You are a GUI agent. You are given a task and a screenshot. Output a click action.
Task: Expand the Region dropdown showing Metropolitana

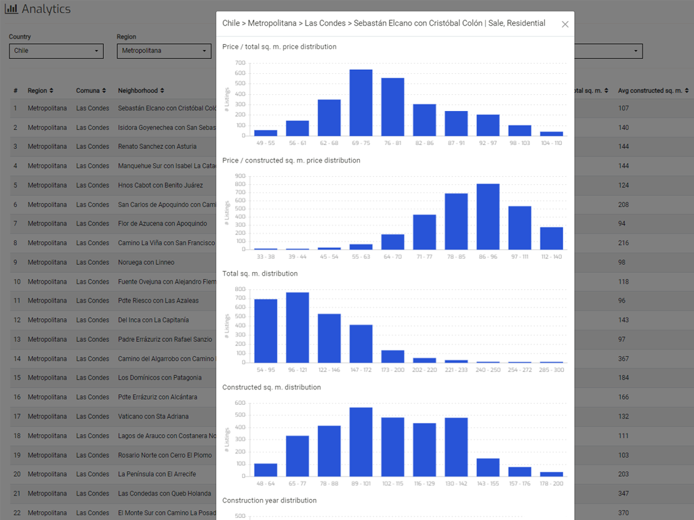(x=164, y=51)
